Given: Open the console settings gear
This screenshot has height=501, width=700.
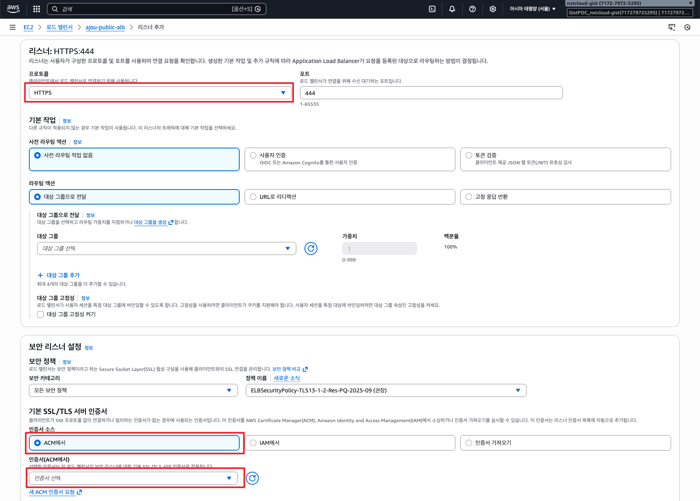Looking at the screenshot, I should (493, 9).
